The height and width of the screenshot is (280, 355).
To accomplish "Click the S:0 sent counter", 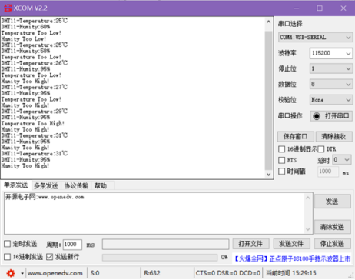I will [95, 273].
